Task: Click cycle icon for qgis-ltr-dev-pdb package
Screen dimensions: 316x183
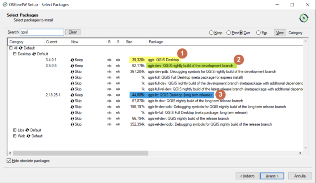Action: [72, 107]
